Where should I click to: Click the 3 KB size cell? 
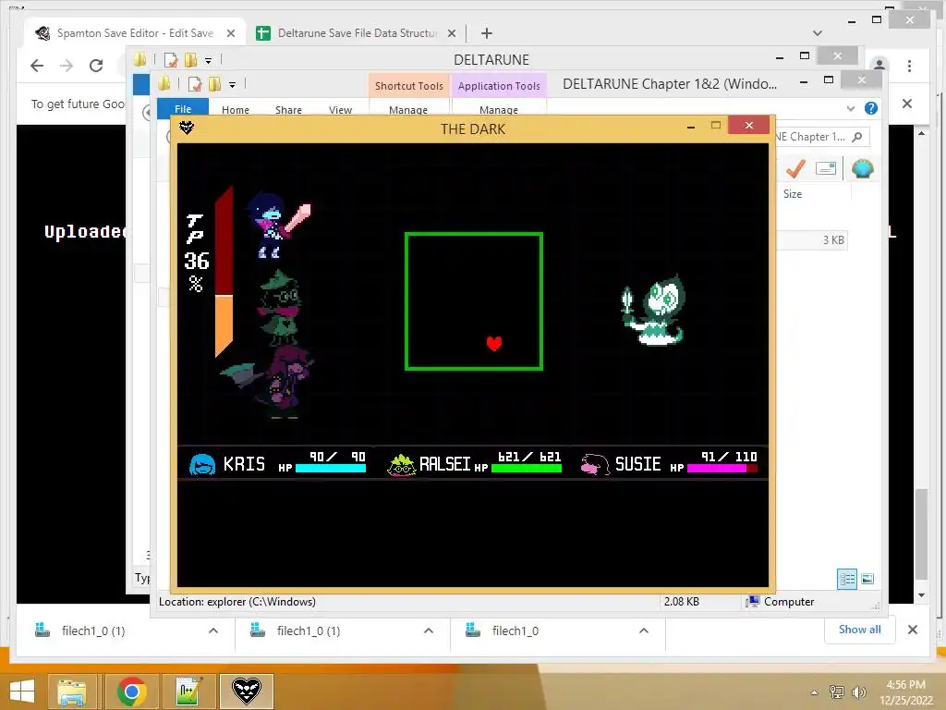point(833,240)
